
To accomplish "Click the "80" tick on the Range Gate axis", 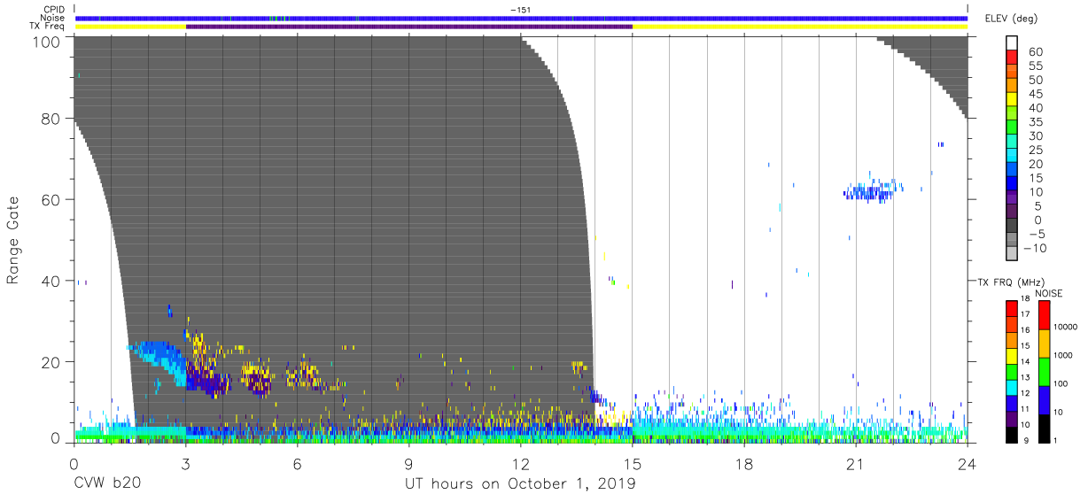I will point(51,119).
